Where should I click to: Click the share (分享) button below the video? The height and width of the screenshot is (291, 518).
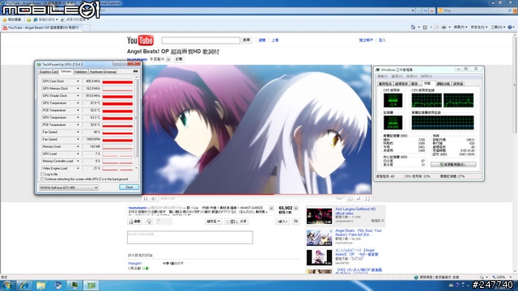(x=236, y=221)
